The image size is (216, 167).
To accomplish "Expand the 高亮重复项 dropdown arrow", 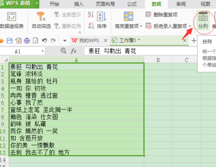I will (141, 26).
